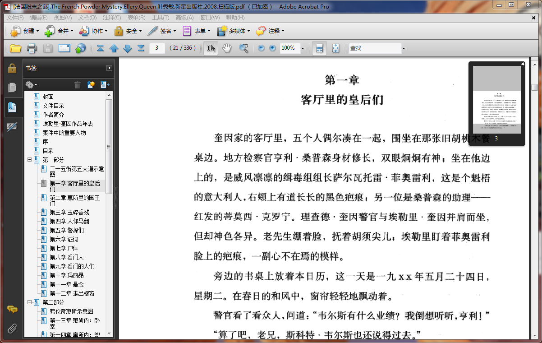The height and width of the screenshot is (343, 542).
Task: Click the 查找 search input field
Action: point(375,48)
